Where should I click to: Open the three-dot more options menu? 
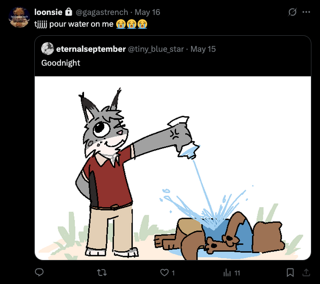[306, 12]
